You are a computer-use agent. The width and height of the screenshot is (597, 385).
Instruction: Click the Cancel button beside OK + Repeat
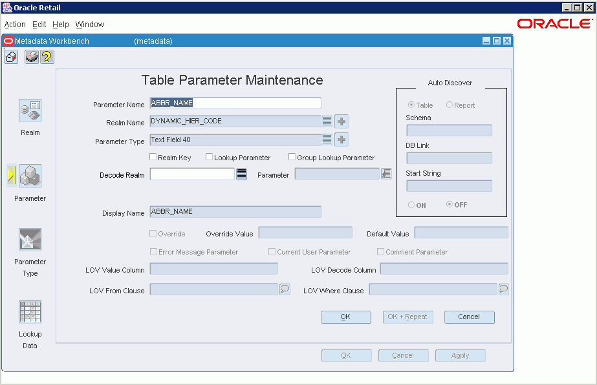[x=469, y=317]
